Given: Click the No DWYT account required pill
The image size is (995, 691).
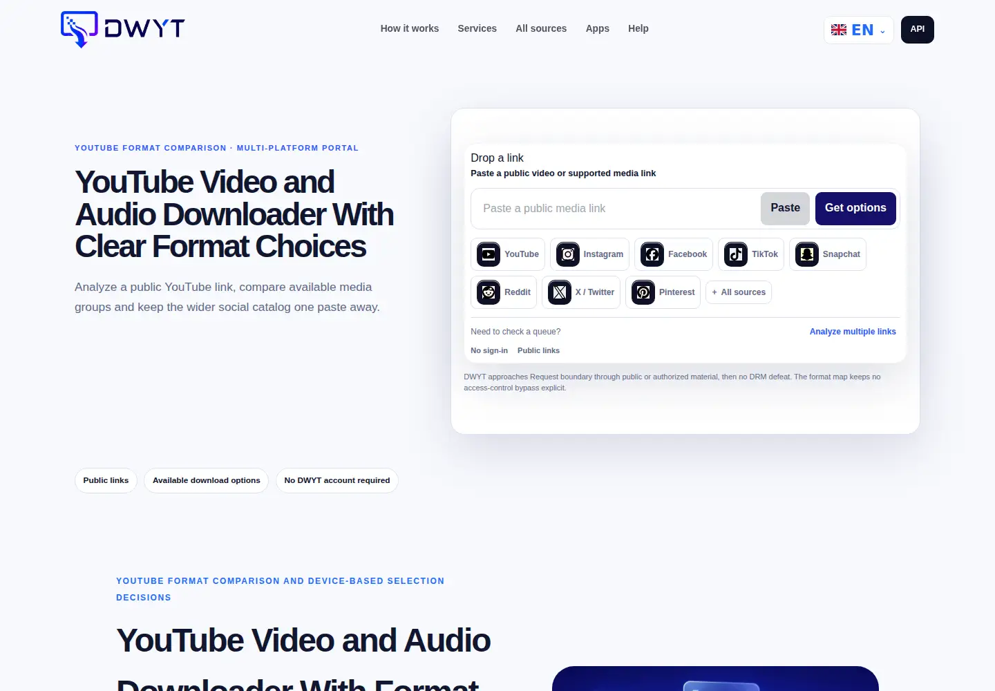Looking at the screenshot, I should [x=337, y=481].
